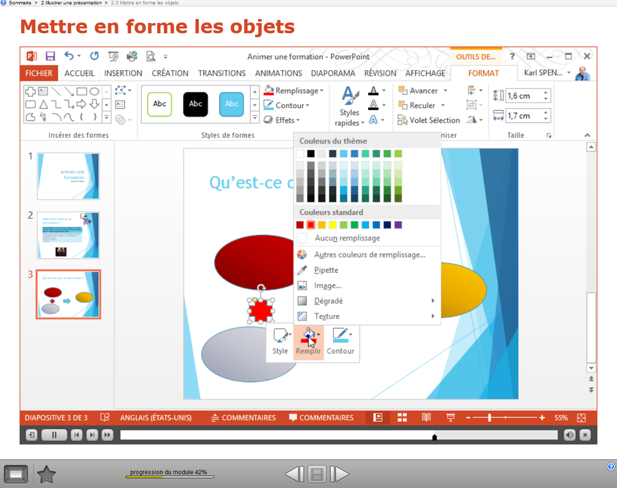Click the Save icon in quick access toolbar
This screenshot has height=488, width=617.
pyautogui.click(x=50, y=56)
